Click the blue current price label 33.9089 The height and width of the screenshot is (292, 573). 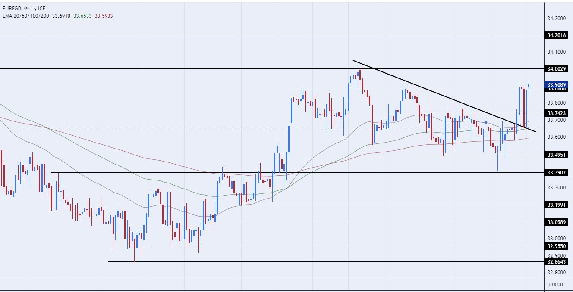pyautogui.click(x=556, y=84)
